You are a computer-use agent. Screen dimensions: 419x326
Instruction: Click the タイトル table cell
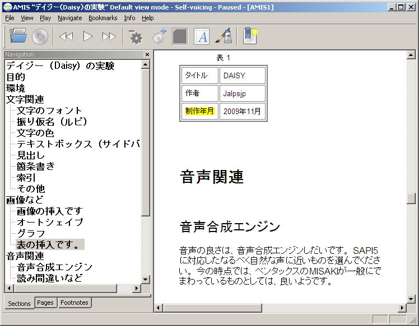coord(199,75)
